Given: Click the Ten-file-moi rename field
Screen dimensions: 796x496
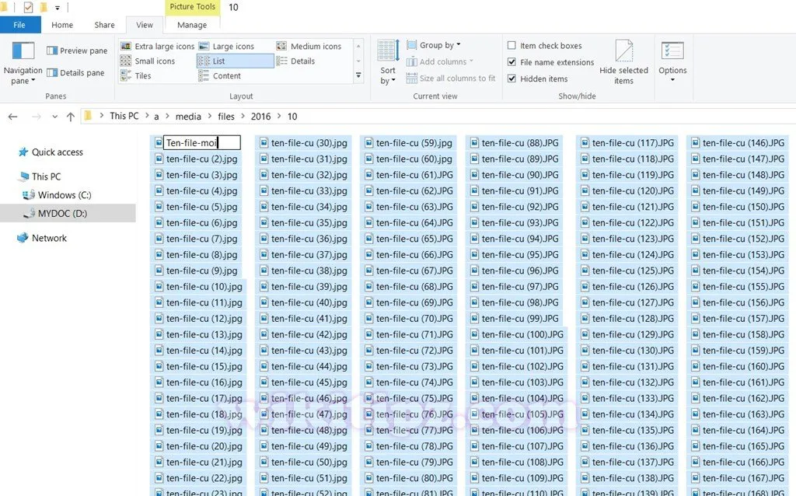Looking at the screenshot, I should point(201,142).
